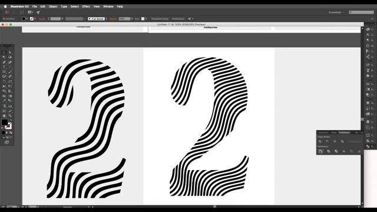377x212 pixels.
Task: Click the Expand button in Pathfinder panel
Action: tap(355, 141)
